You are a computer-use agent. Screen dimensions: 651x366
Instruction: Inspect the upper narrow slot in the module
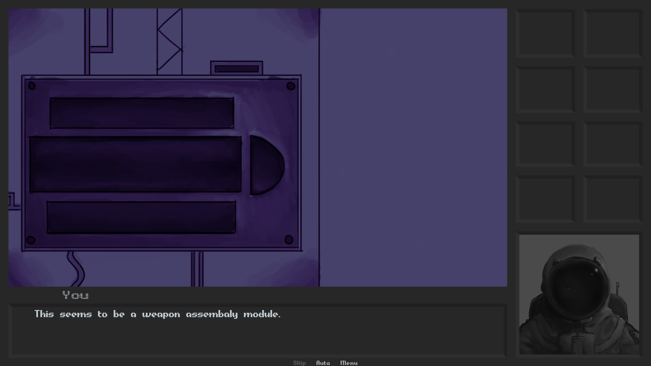pos(142,113)
